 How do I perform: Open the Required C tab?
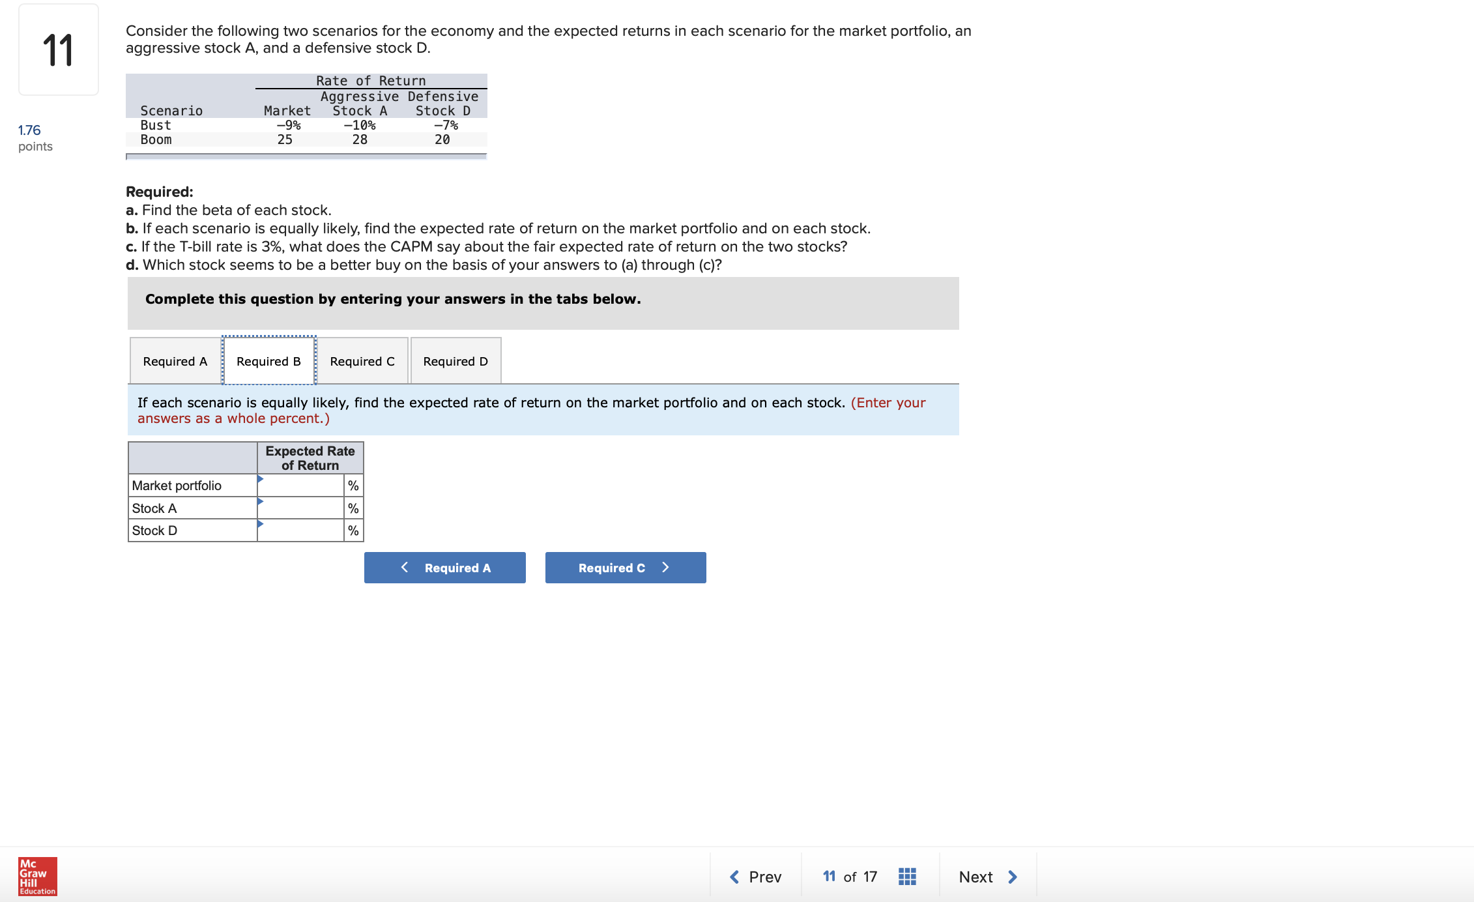click(x=362, y=361)
